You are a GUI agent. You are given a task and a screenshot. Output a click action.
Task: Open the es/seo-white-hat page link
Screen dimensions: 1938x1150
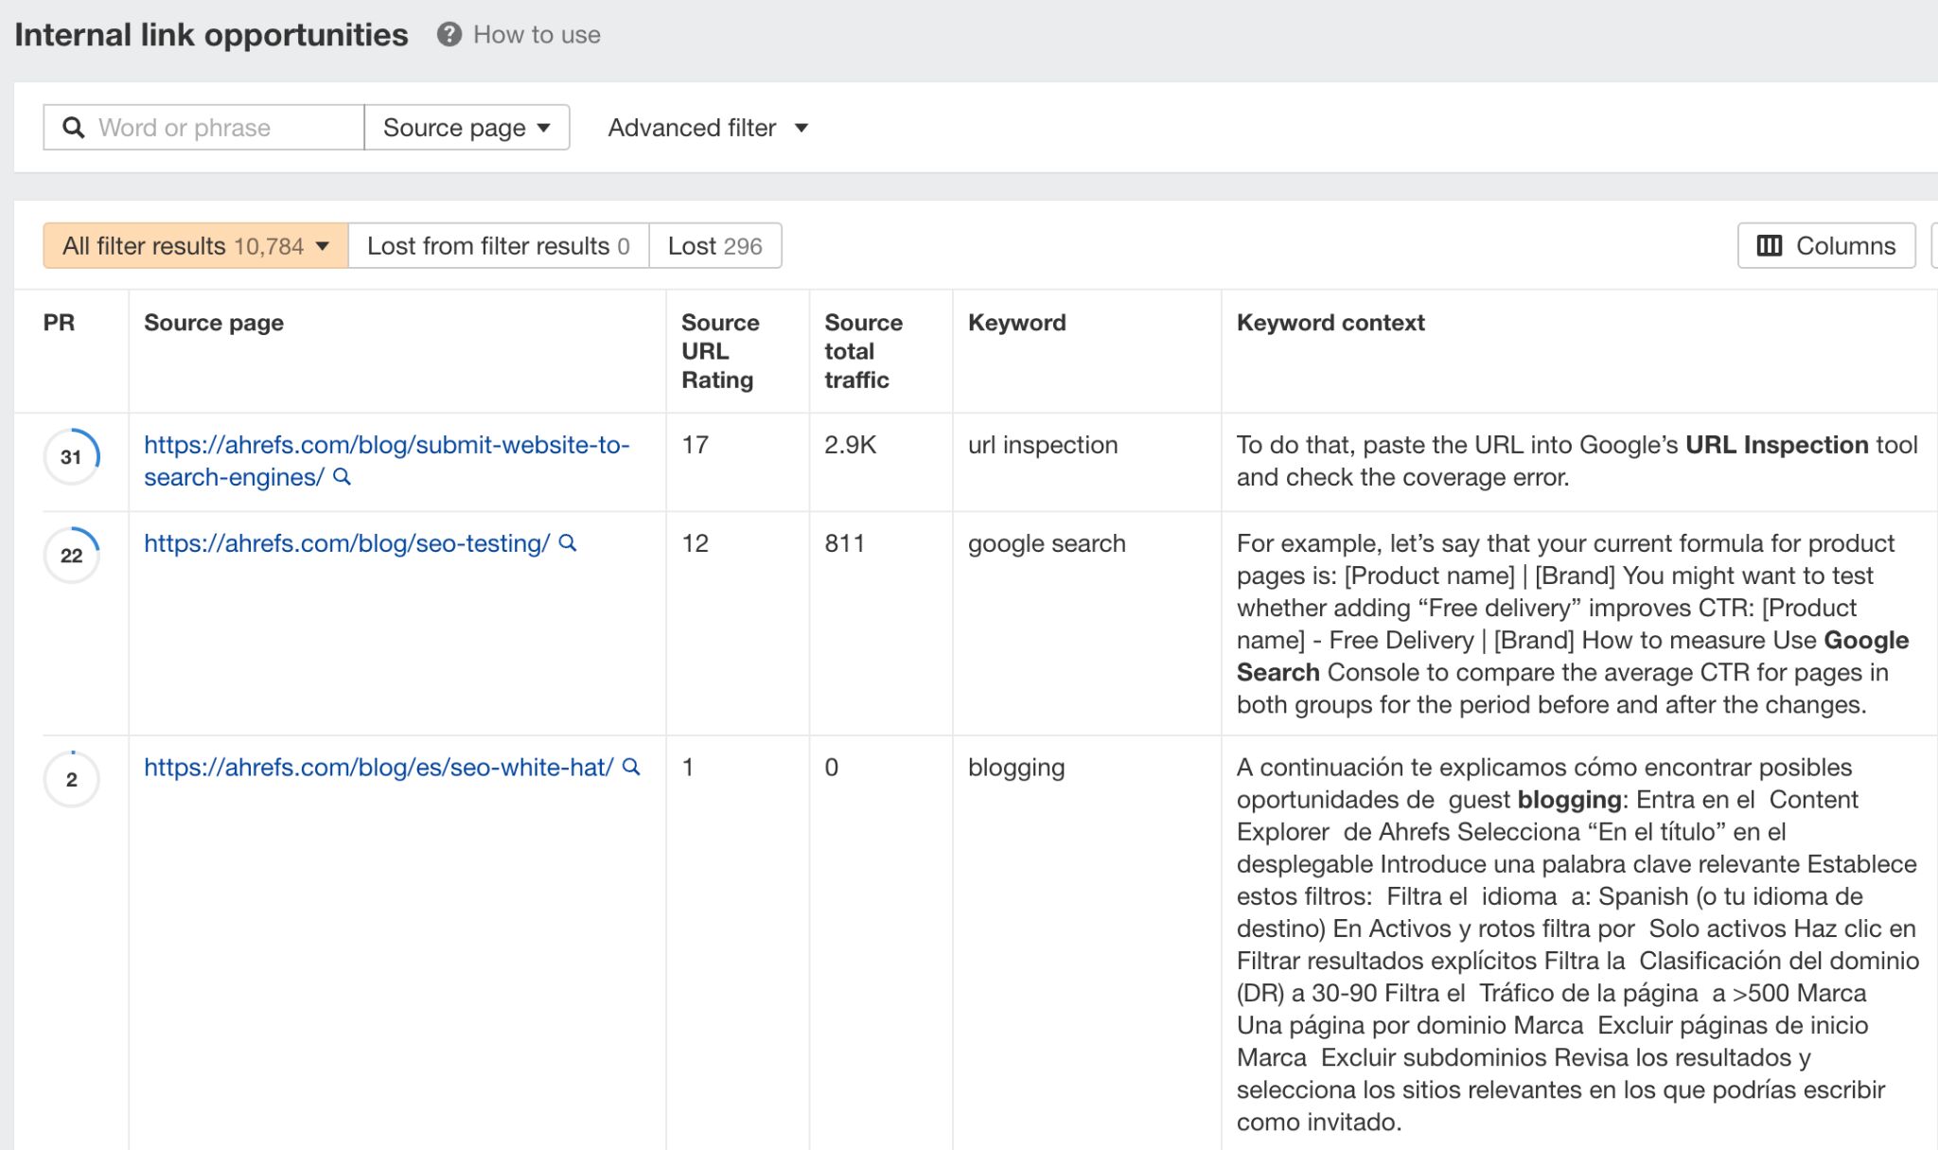tap(378, 768)
